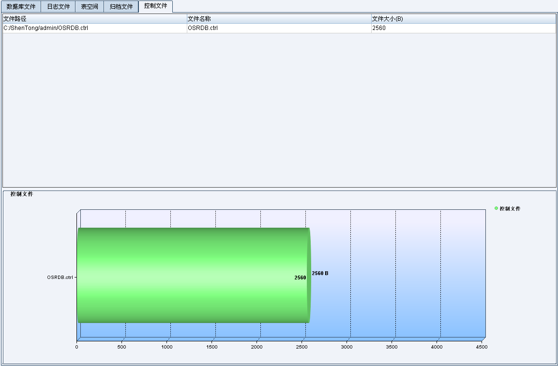The height and width of the screenshot is (366, 558).
Task: Click the green legend dot icon
Action: [496, 208]
